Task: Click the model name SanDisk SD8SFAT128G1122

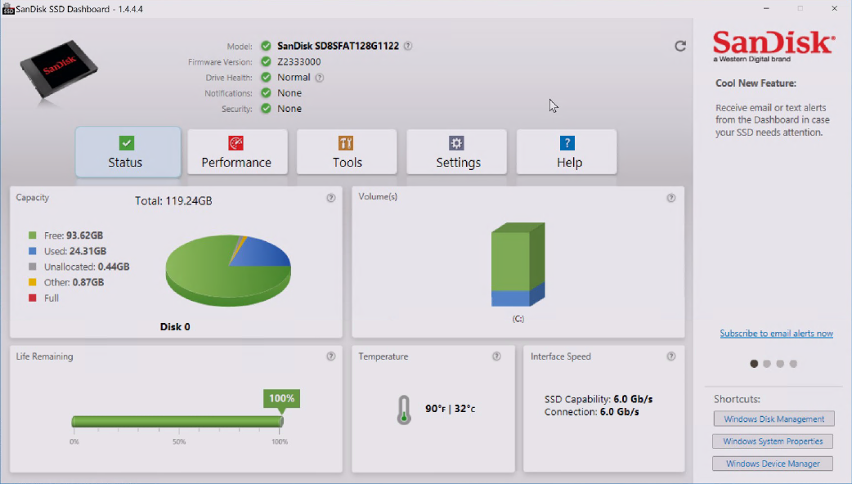Action: [338, 46]
